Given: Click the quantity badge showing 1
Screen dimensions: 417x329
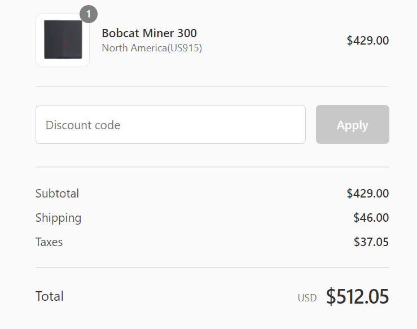Looking at the screenshot, I should (x=89, y=14).
